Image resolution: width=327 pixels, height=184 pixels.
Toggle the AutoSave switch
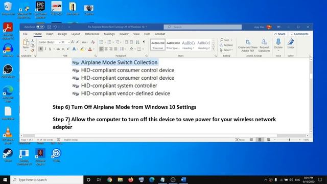(40, 27)
